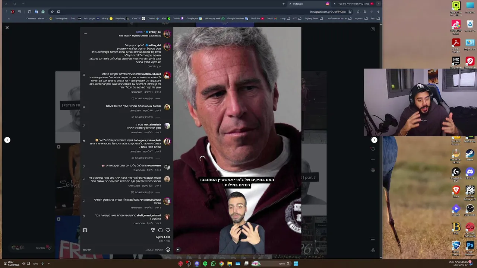Open the comment bubble icon on the post
The height and width of the screenshot is (268, 477).
coord(160,230)
